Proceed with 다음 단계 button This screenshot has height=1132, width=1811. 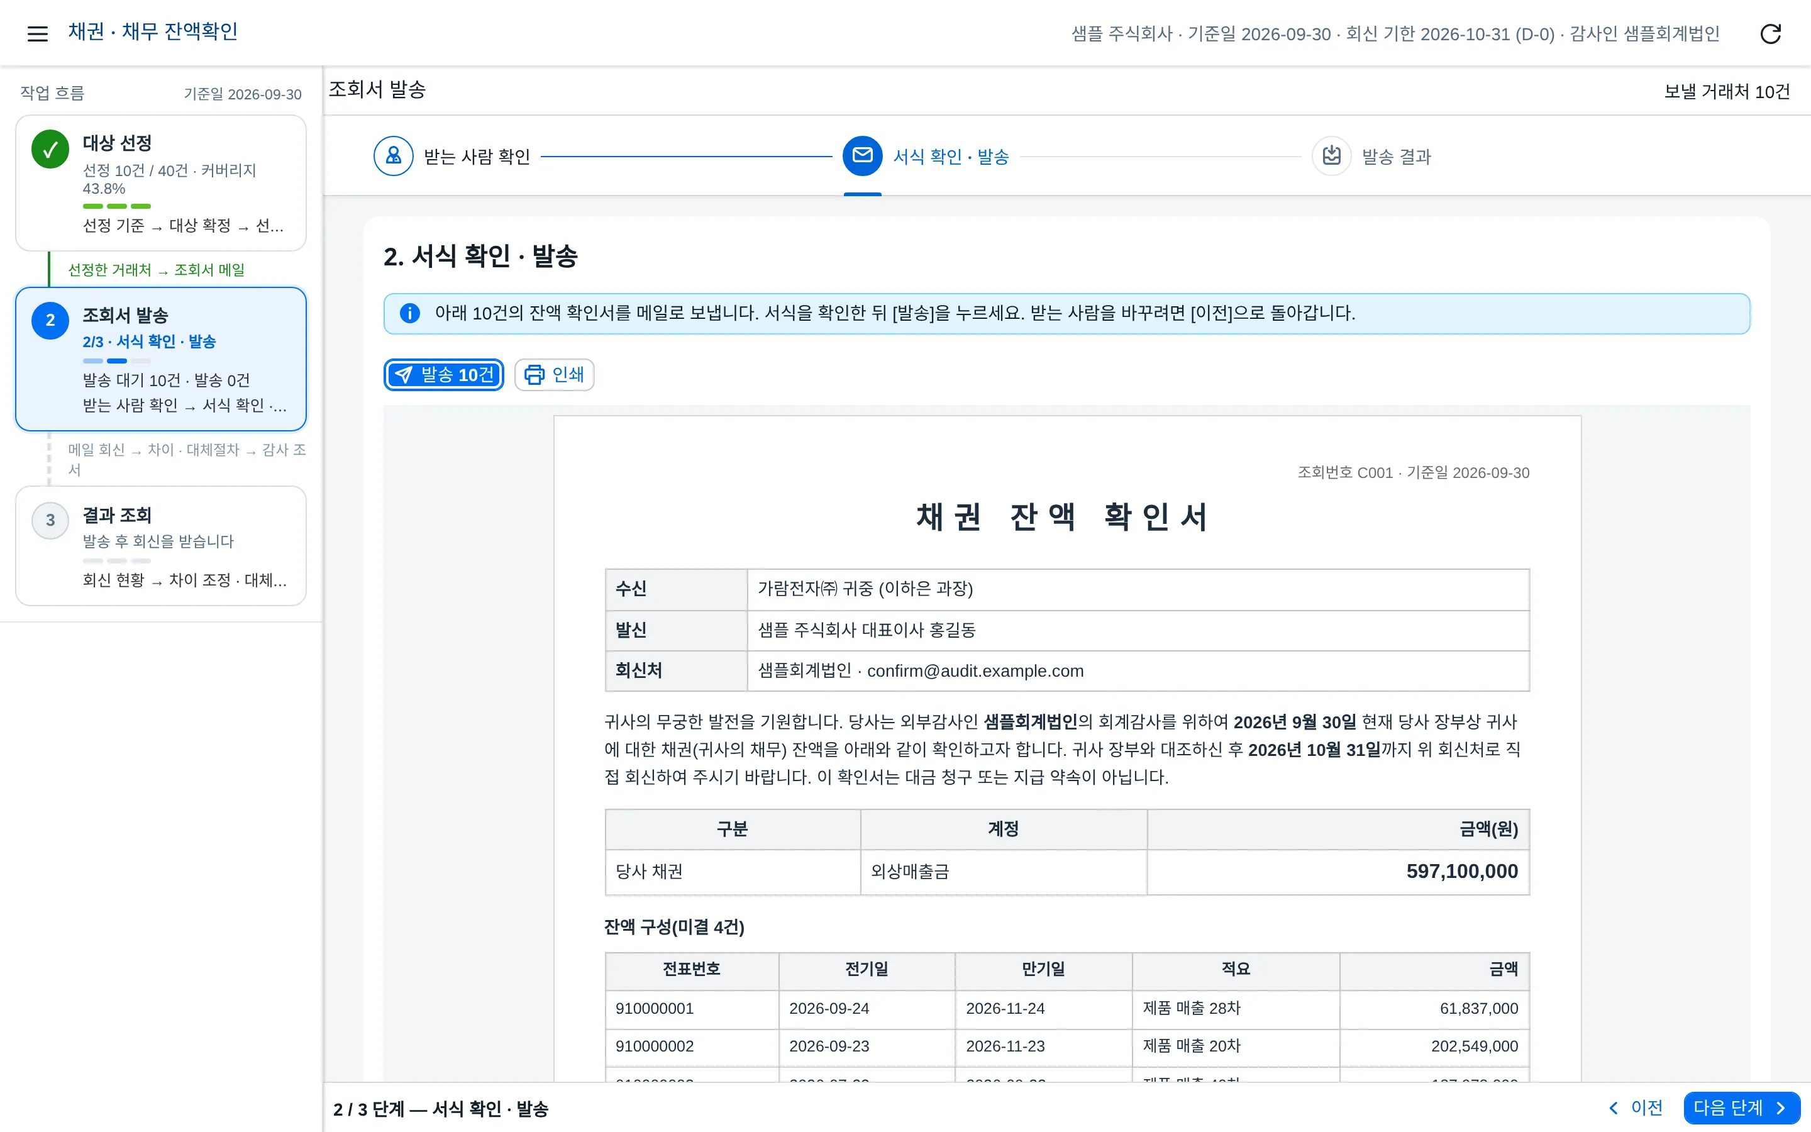[x=1741, y=1107]
